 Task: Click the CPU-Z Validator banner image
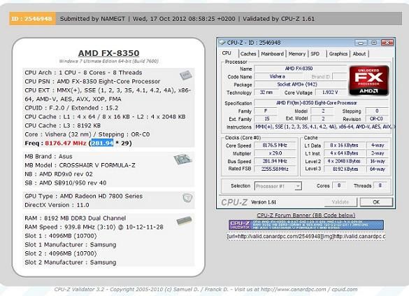pos(306,225)
